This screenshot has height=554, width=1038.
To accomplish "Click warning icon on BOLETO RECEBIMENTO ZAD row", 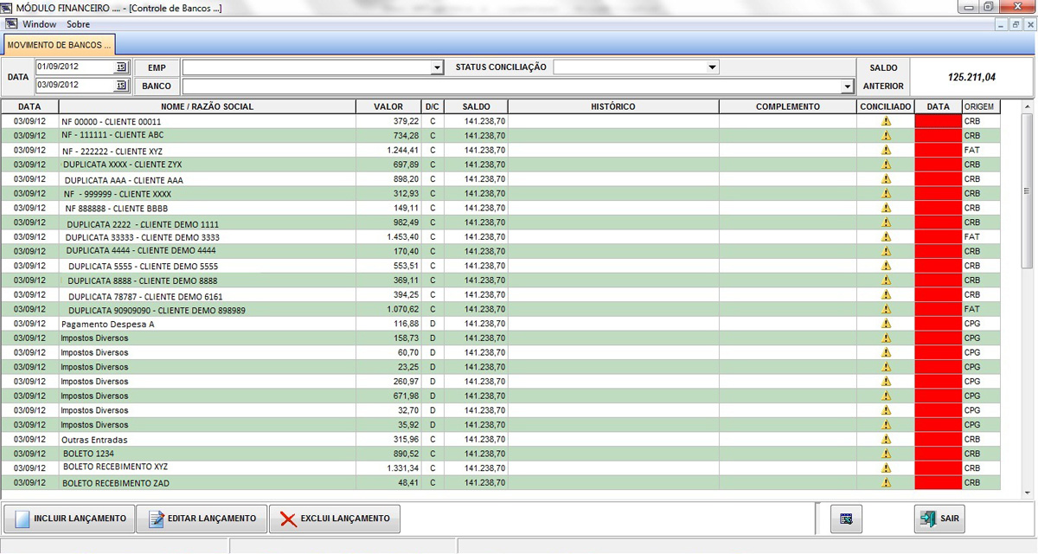I will tap(886, 482).
